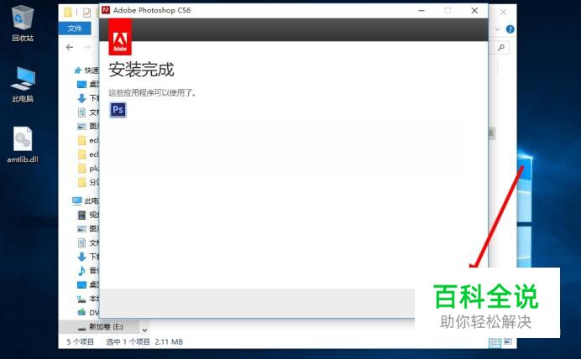Viewport: 581px width, 359px height.
Task: Select the DVD drive in Explorer tree
Action: click(x=88, y=312)
